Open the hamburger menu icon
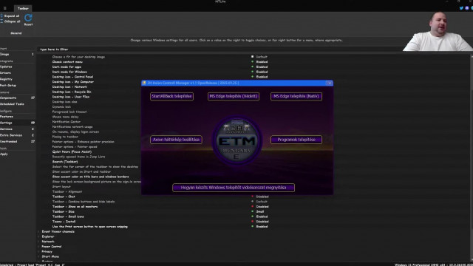The height and width of the screenshot is (266, 473). [5, 8]
